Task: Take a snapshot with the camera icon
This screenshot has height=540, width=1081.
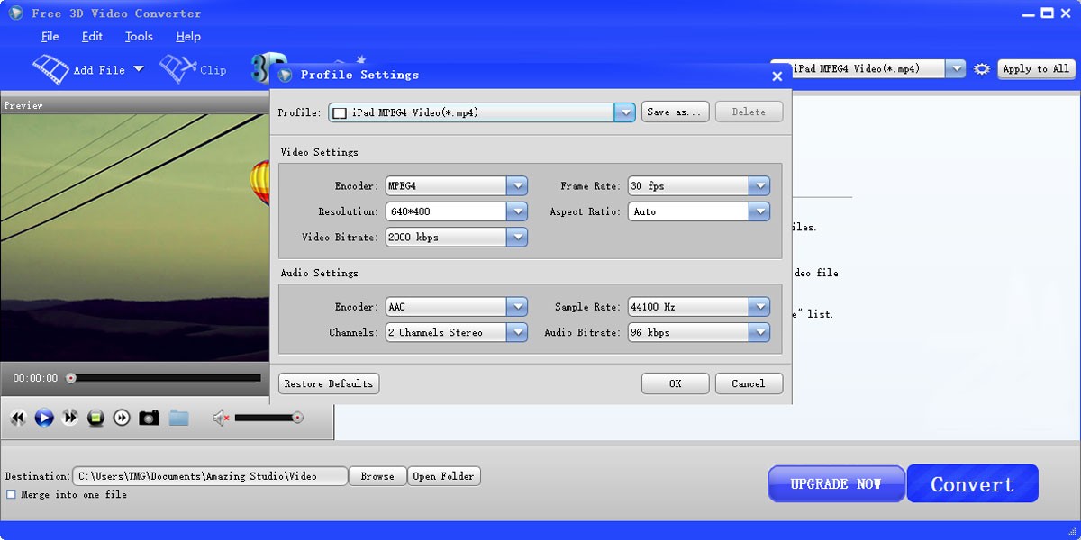Action: point(149,417)
